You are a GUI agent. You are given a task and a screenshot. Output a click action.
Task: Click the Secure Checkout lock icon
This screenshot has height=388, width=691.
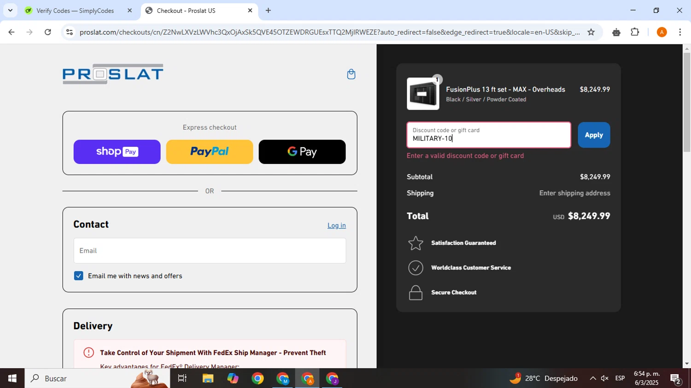pos(416,293)
